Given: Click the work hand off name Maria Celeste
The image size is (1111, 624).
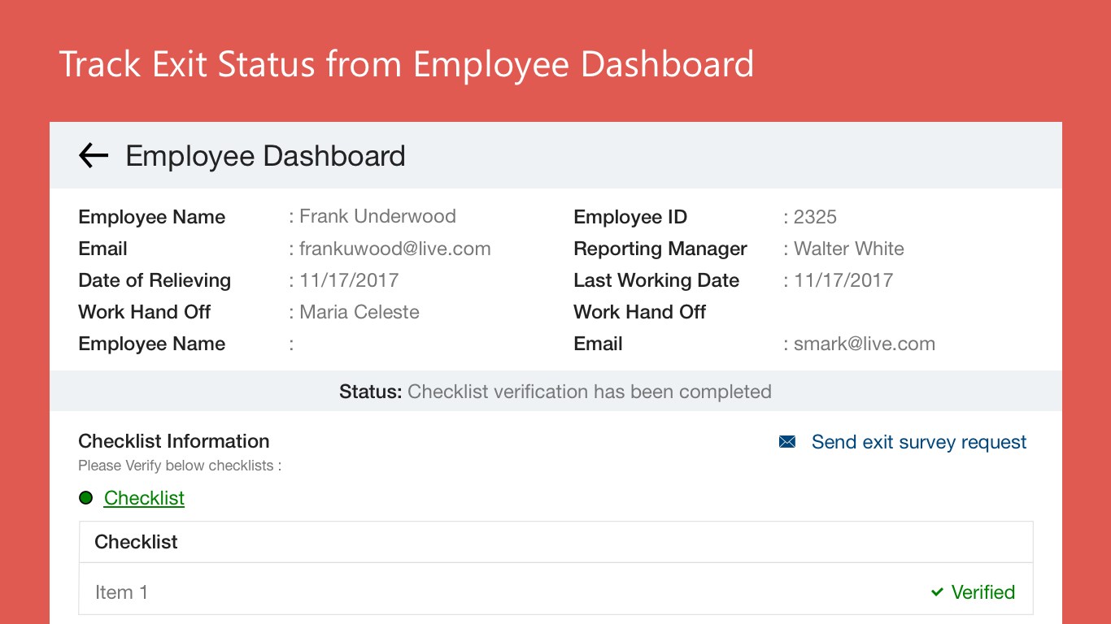Looking at the screenshot, I should pos(359,312).
